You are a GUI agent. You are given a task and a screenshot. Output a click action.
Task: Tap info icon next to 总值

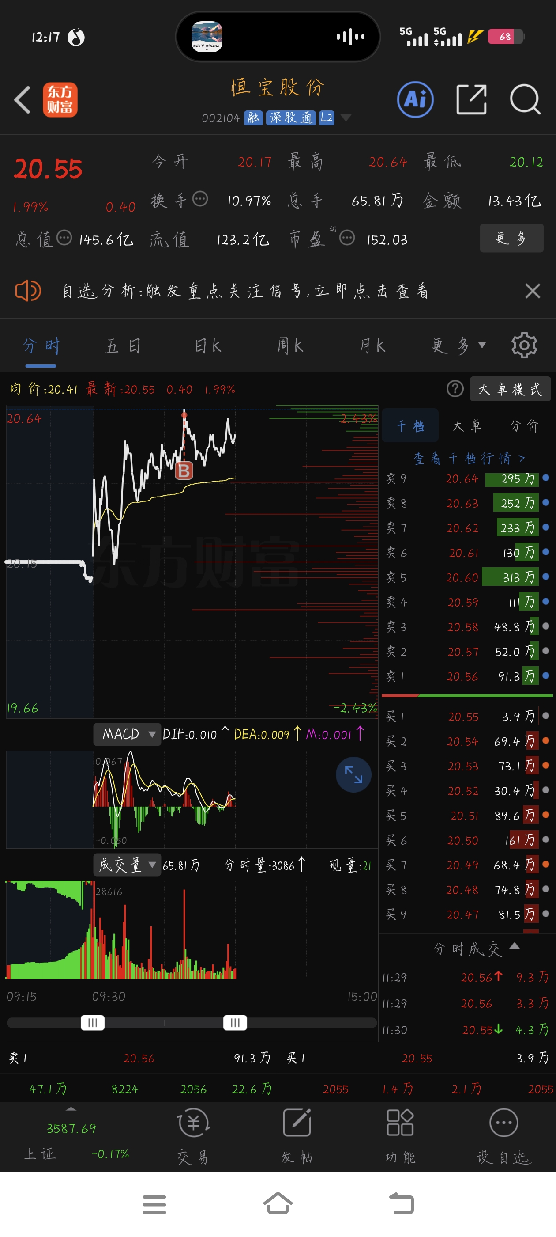tap(64, 237)
